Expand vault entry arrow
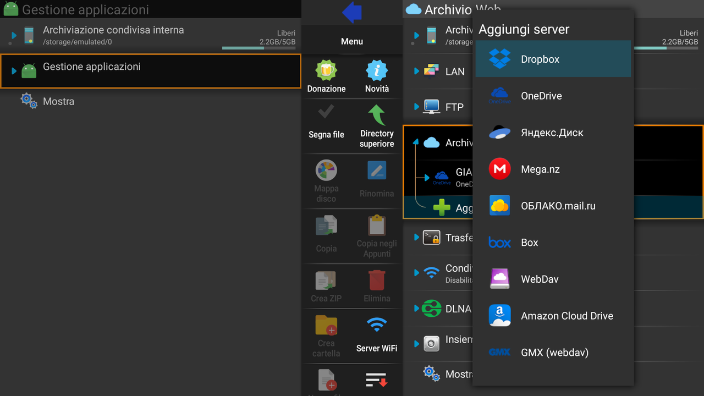This screenshot has height=396, width=704. click(x=416, y=344)
